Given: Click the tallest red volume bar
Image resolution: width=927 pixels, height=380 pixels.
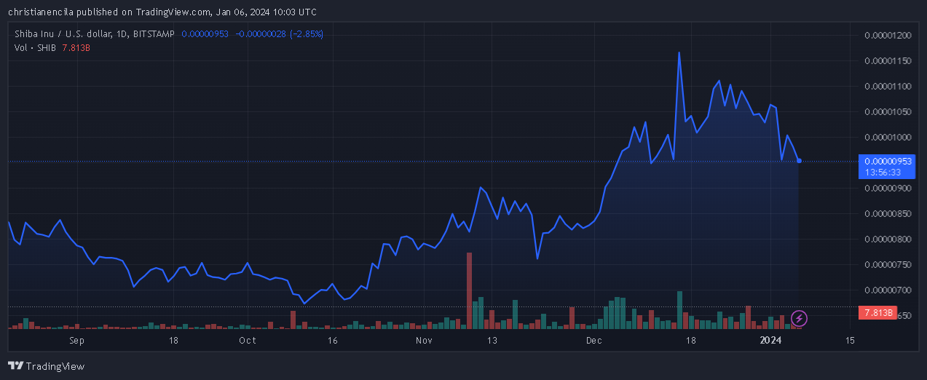Looking at the screenshot, I should (x=470, y=290).
